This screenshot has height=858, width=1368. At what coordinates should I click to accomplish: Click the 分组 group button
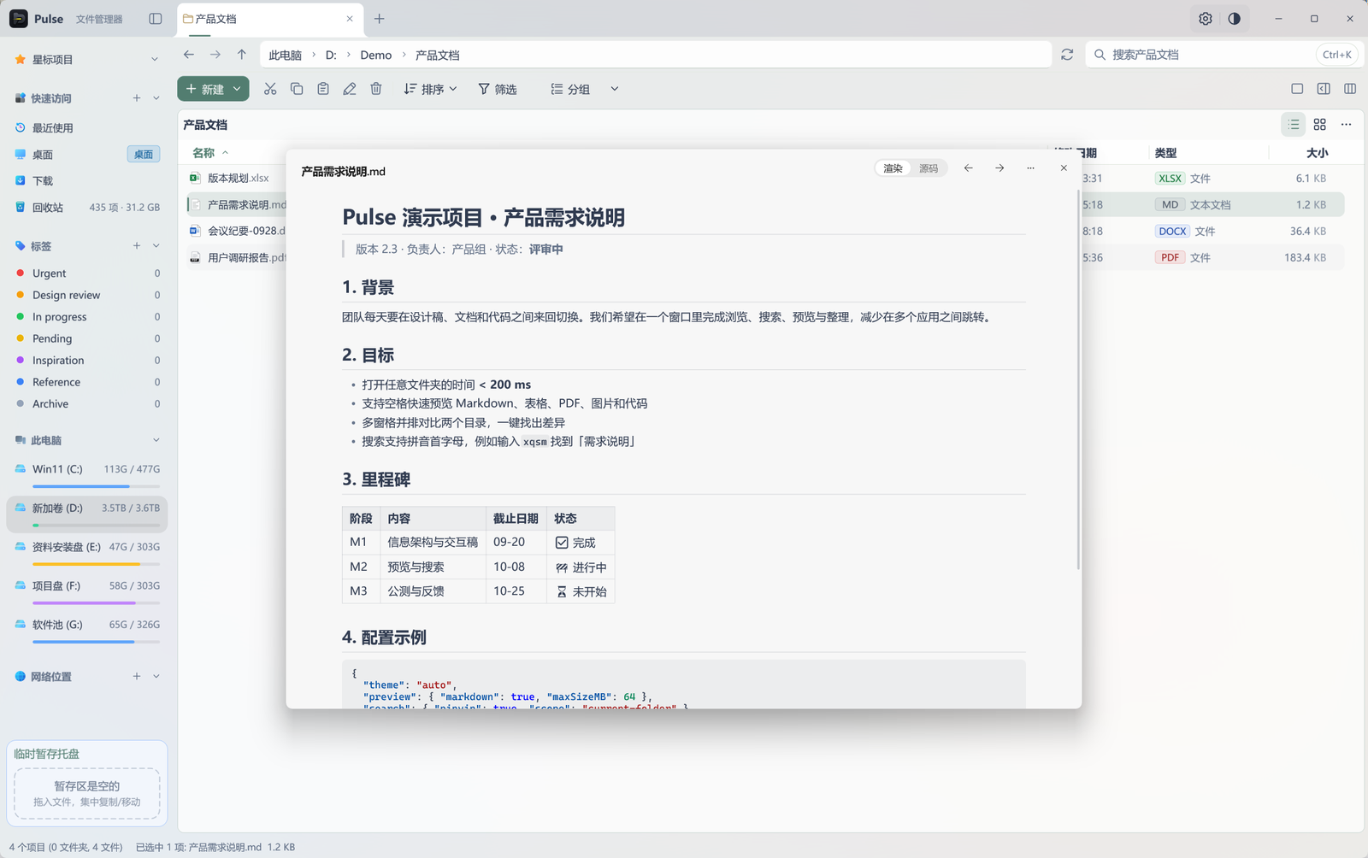[570, 89]
